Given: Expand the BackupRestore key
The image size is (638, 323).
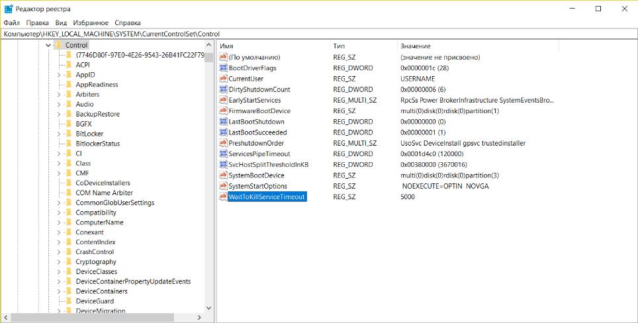Looking at the screenshot, I should (x=59, y=114).
